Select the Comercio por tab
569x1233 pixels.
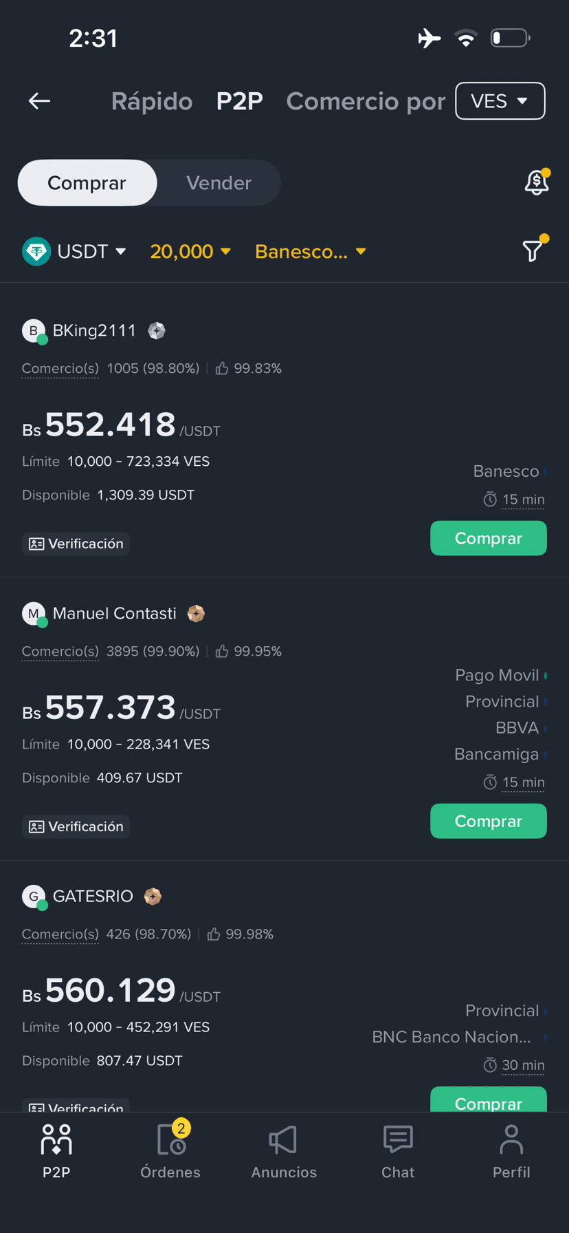tap(366, 101)
